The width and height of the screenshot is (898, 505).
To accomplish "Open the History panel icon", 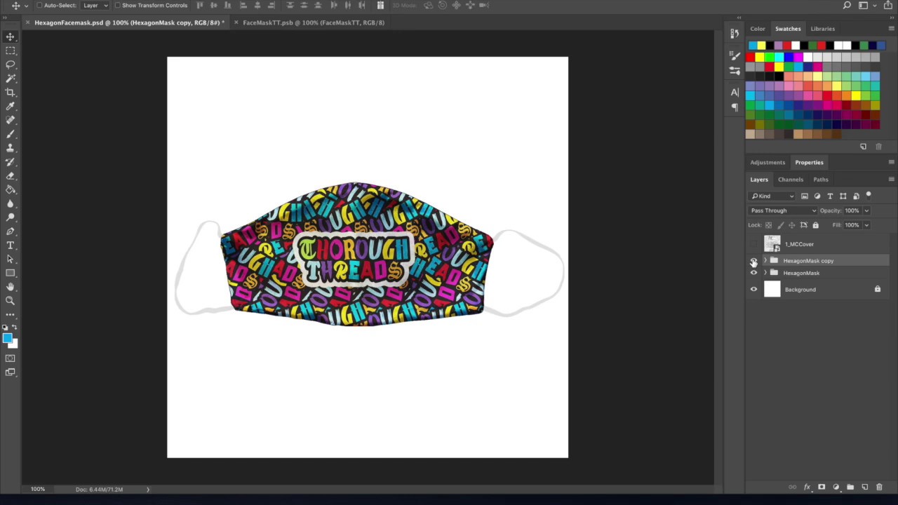I will [735, 33].
